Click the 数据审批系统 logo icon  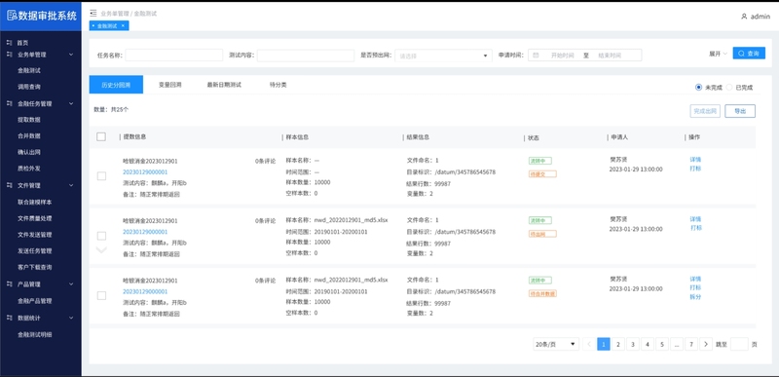(x=12, y=16)
